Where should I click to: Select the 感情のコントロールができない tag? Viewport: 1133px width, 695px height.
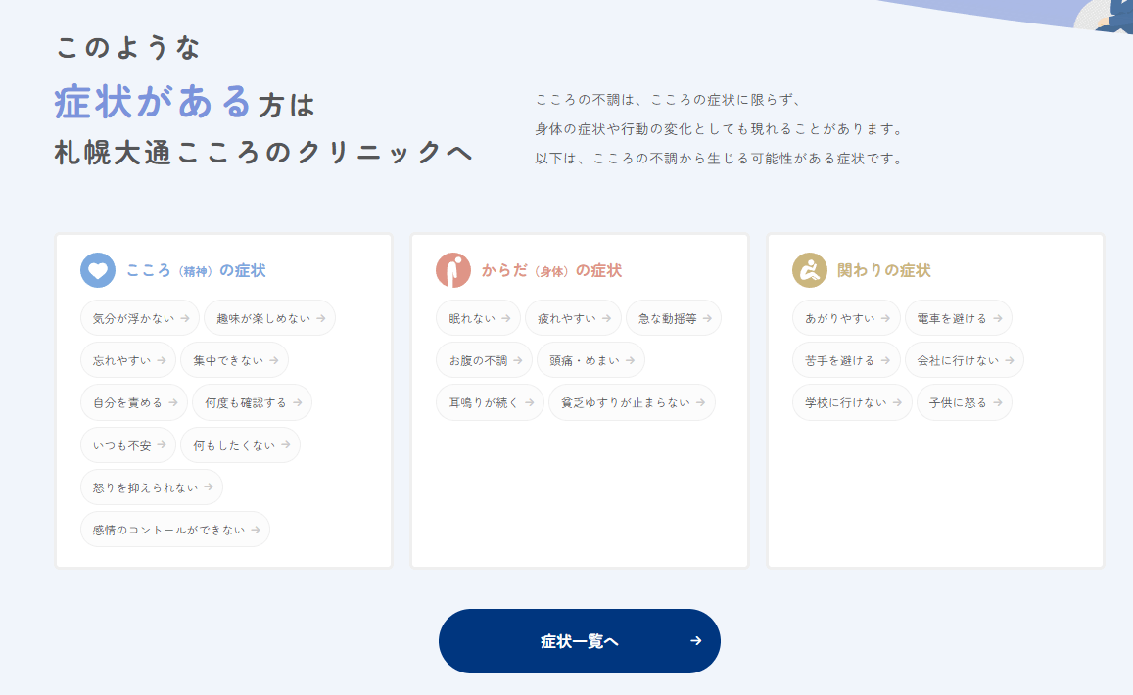tap(174, 530)
